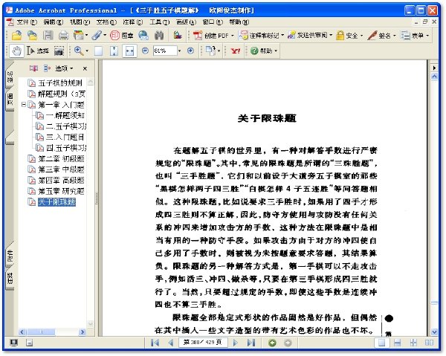This screenshot has height=356, width=446.
Task: Switch to the 注释 comments side tab
Action: (x=10, y=277)
